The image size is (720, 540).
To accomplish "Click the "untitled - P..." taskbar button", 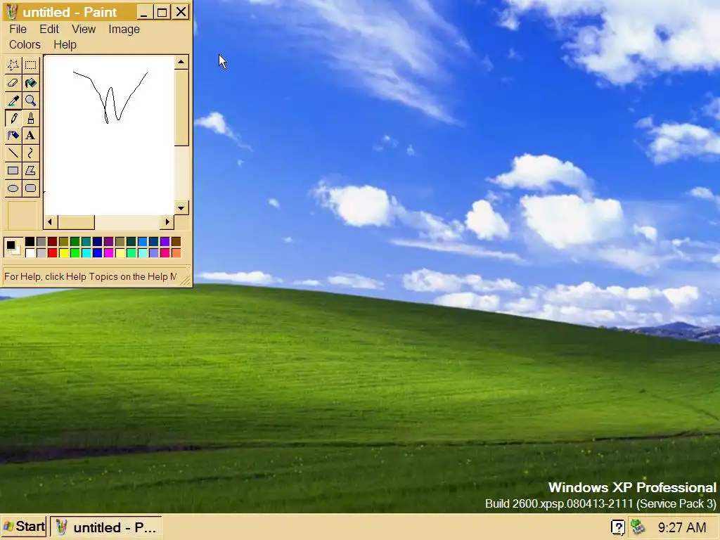I will tap(106, 527).
